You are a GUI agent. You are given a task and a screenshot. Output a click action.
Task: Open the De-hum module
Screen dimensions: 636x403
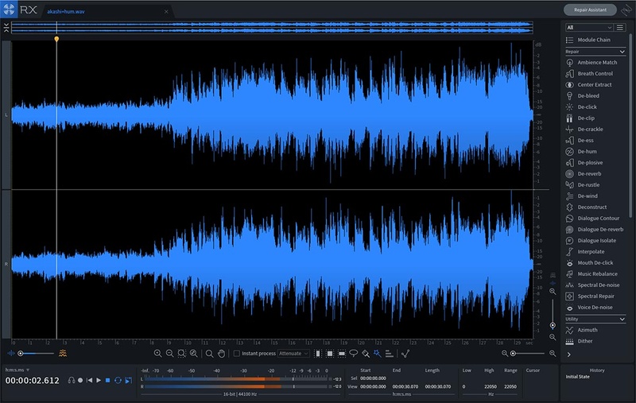click(587, 151)
